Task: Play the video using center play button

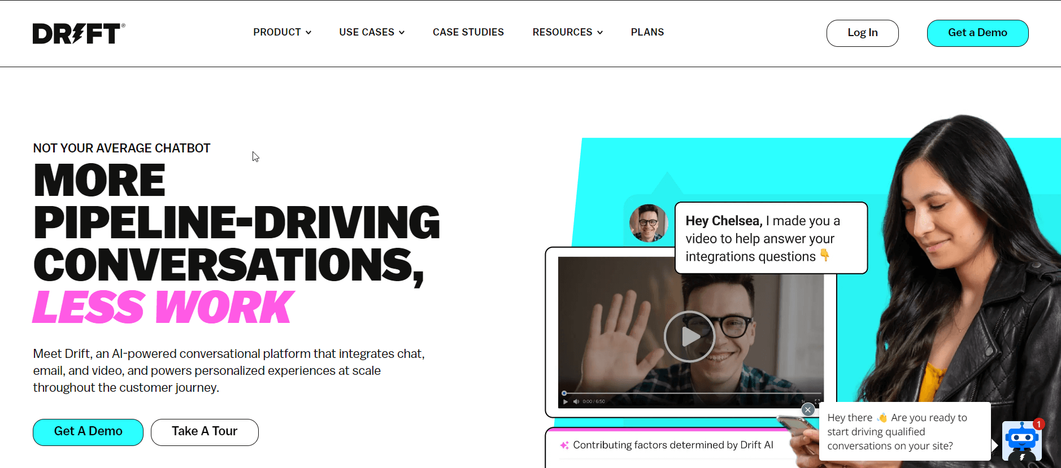Action: (x=689, y=336)
